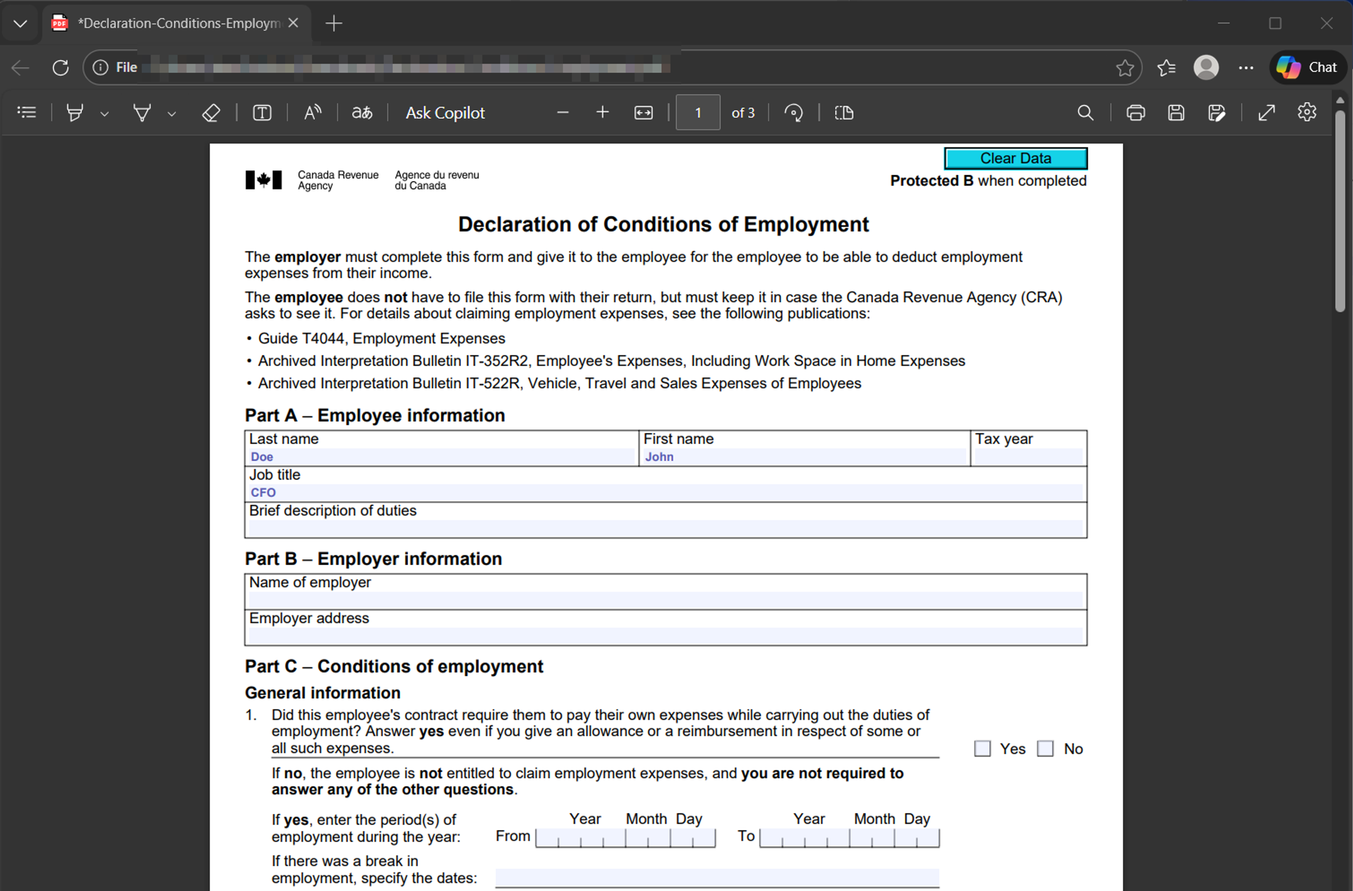Switch to page view layout
The image size is (1353, 891).
(844, 112)
